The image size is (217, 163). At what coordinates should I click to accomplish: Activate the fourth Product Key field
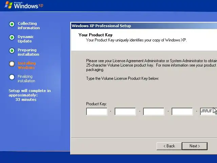point(182,111)
